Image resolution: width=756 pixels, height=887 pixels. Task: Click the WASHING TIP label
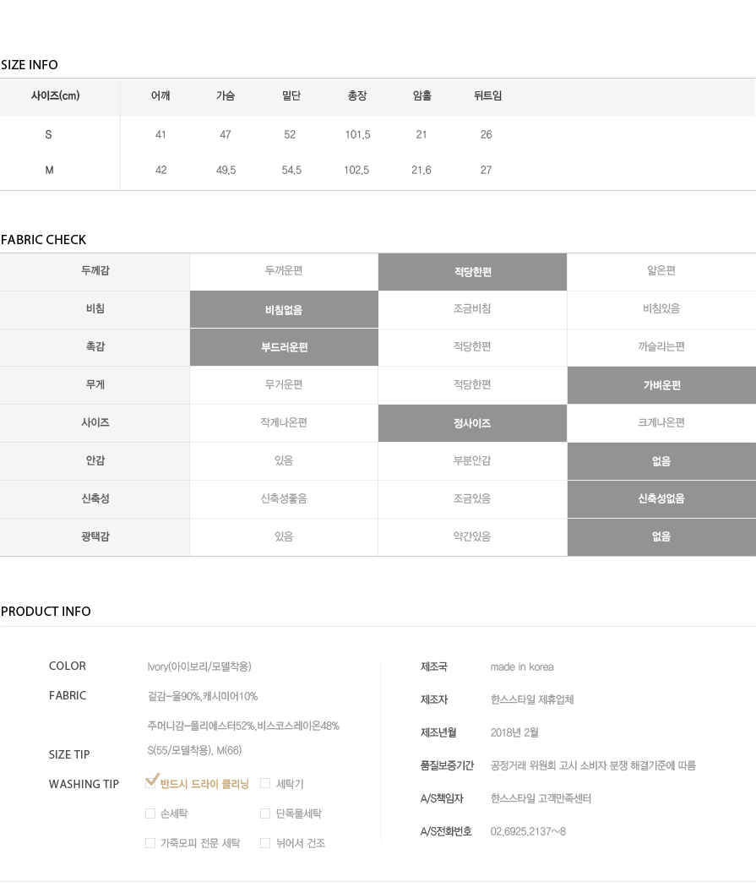point(84,784)
